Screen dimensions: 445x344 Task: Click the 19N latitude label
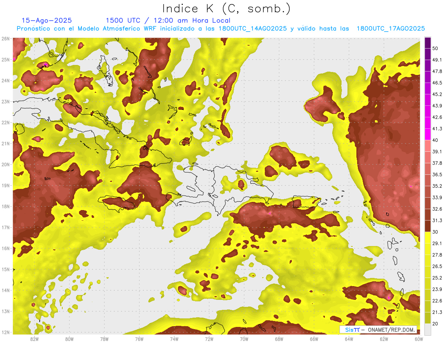pyautogui.click(x=6, y=185)
